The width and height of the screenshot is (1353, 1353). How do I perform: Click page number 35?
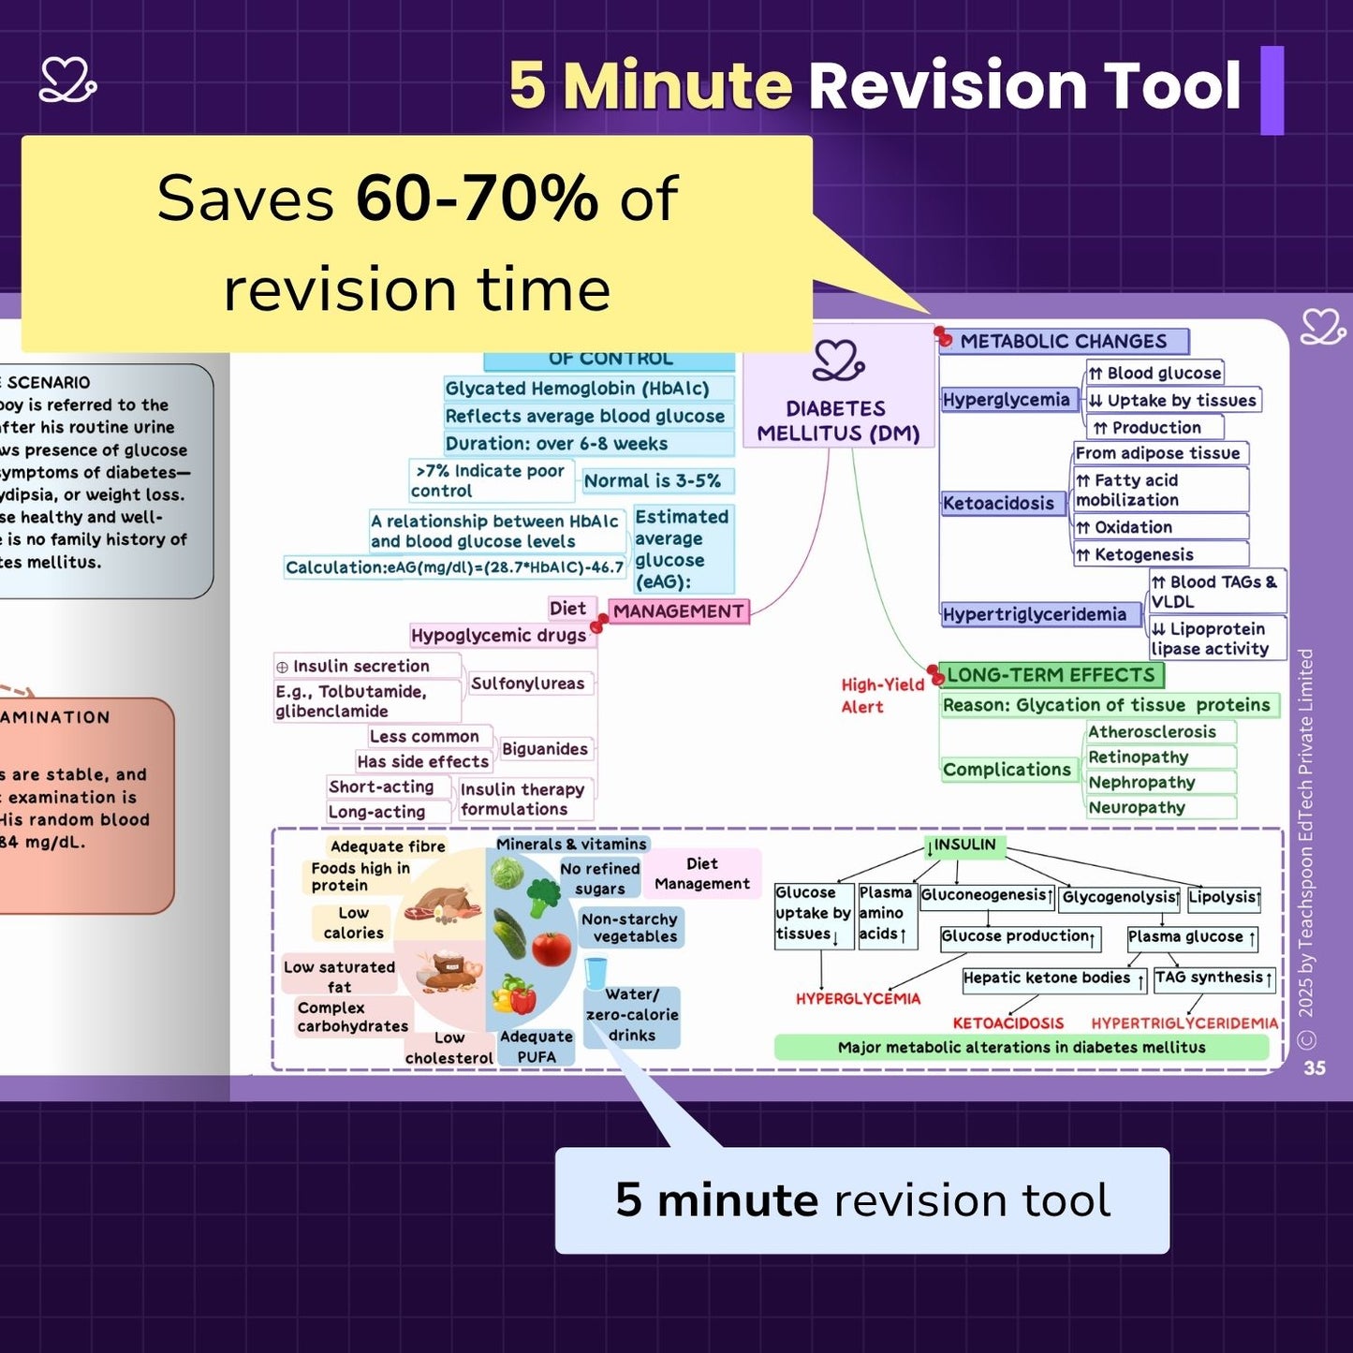[1315, 1068]
